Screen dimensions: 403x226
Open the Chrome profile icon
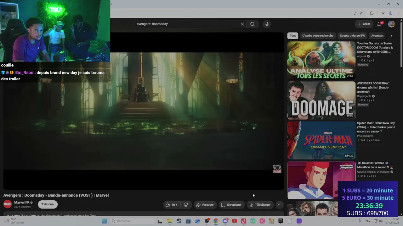pyautogui.click(x=391, y=13)
